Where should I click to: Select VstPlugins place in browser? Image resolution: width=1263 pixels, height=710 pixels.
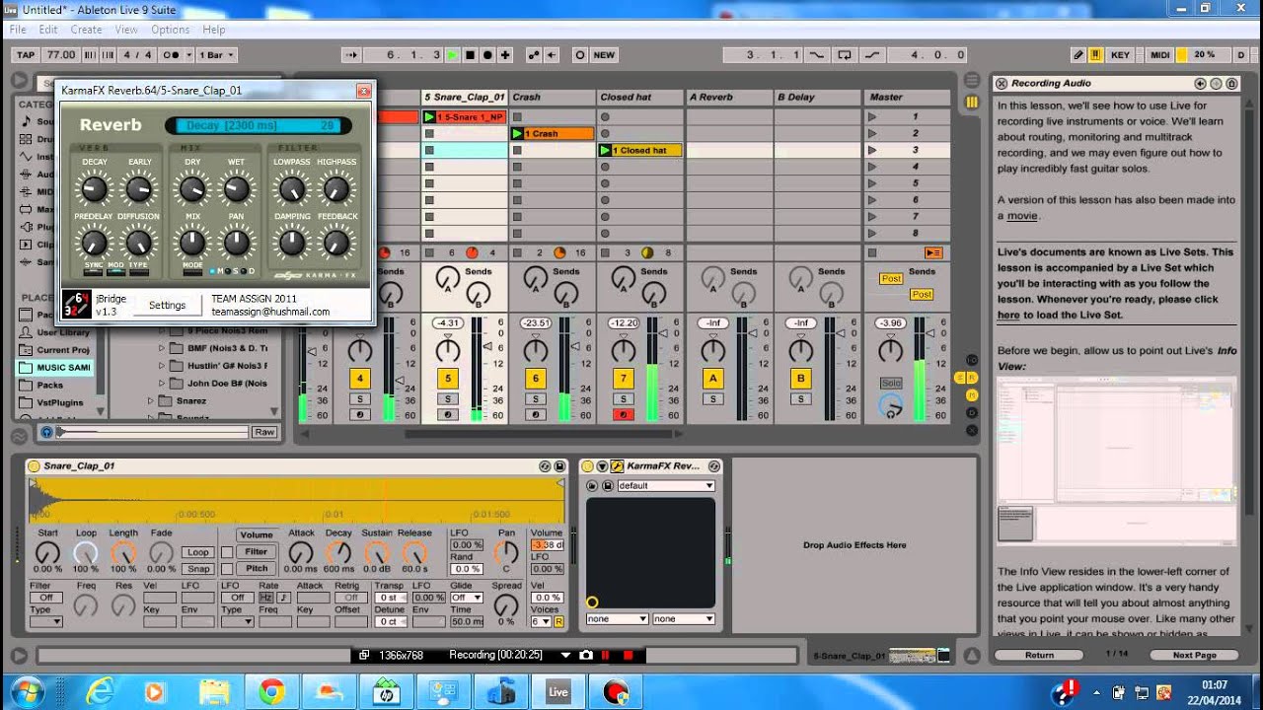coord(52,402)
